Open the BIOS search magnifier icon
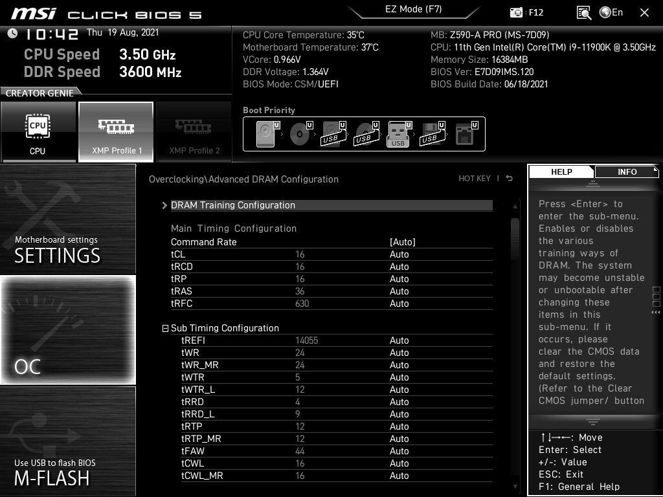663x497 pixels. coord(584,13)
